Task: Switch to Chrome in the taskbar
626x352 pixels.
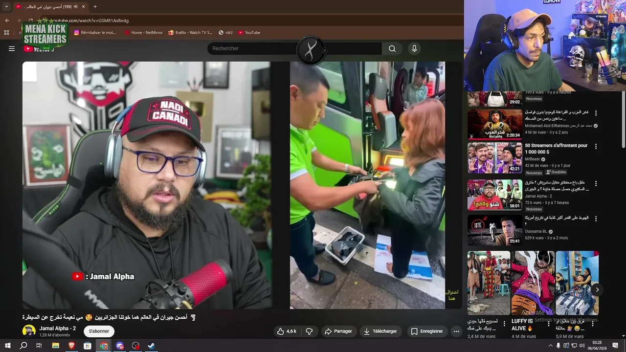Action: pyautogui.click(x=104, y=346)
